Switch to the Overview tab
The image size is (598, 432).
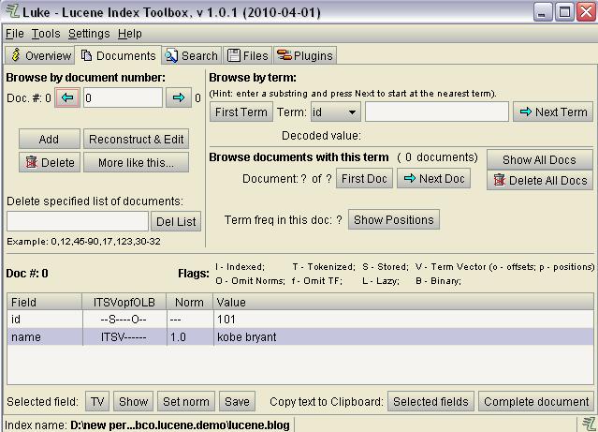click(x=40, y=56)
